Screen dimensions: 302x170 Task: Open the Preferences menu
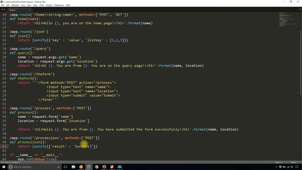point(59,5)
